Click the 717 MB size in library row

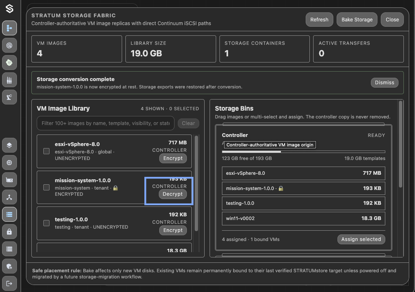[177, 143]
